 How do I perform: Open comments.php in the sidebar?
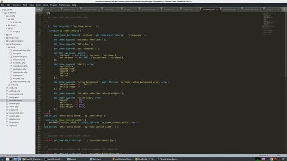coord(16,94)
